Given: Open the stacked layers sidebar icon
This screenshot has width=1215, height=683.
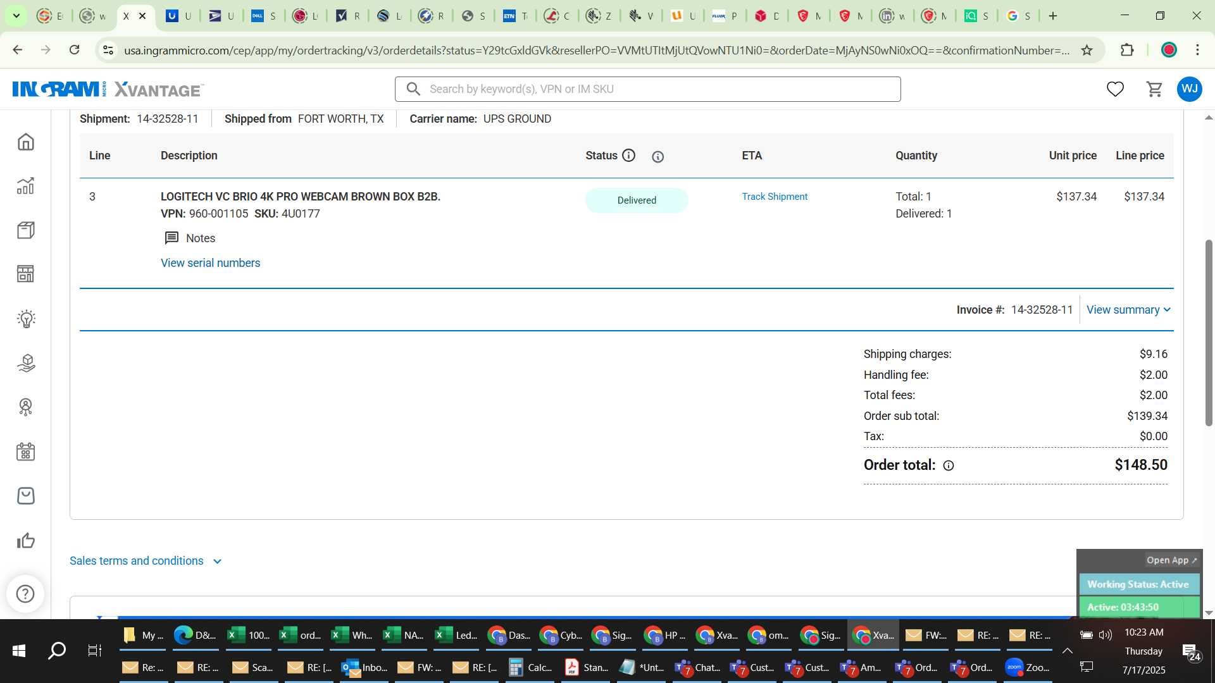Looking at the screenshot, I should 26,363.
